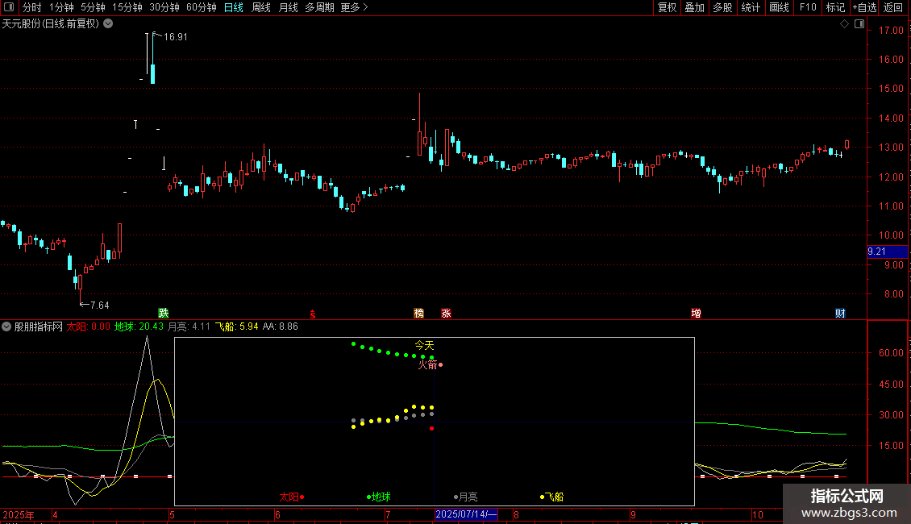Switch to 30分钟 period
Screen dimensions: 911x524
point(164,7)
